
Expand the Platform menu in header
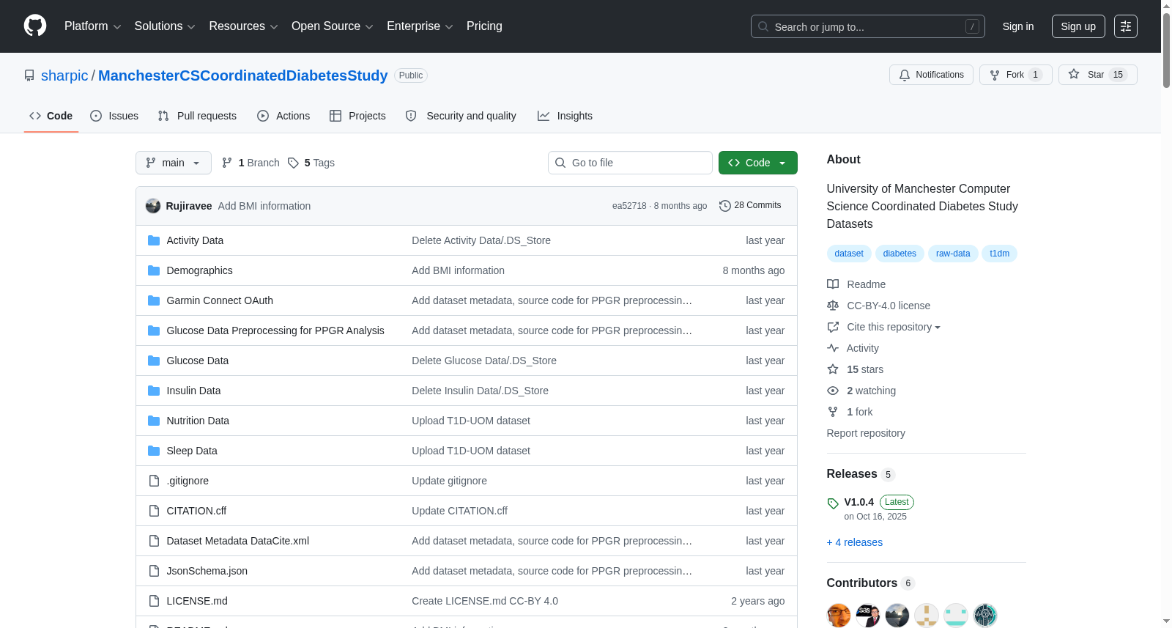(92, 26)
